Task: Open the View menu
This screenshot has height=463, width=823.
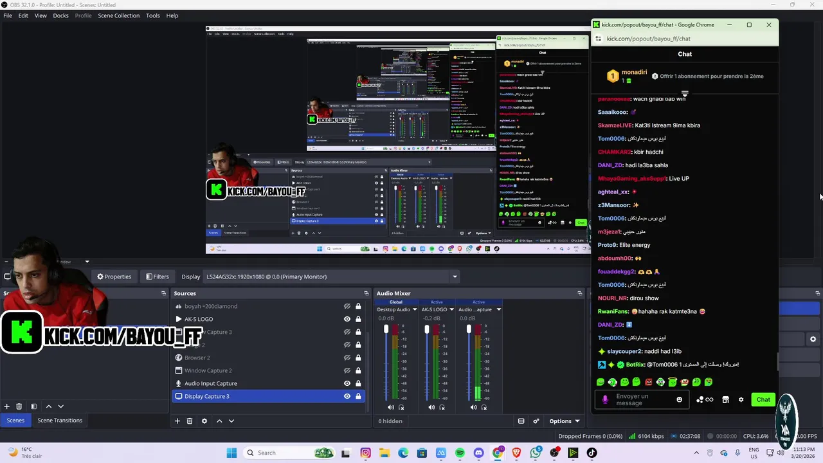Action: tap(41, 15)
